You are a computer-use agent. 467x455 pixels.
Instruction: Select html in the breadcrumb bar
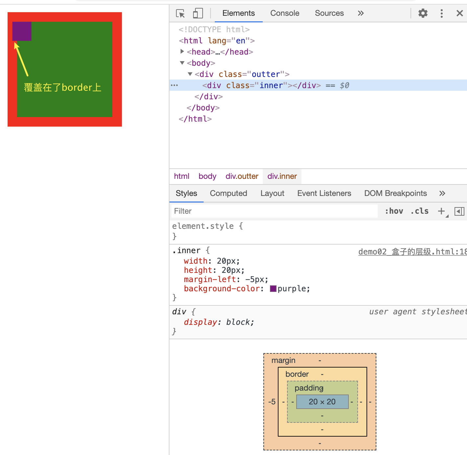click(182, 176)
